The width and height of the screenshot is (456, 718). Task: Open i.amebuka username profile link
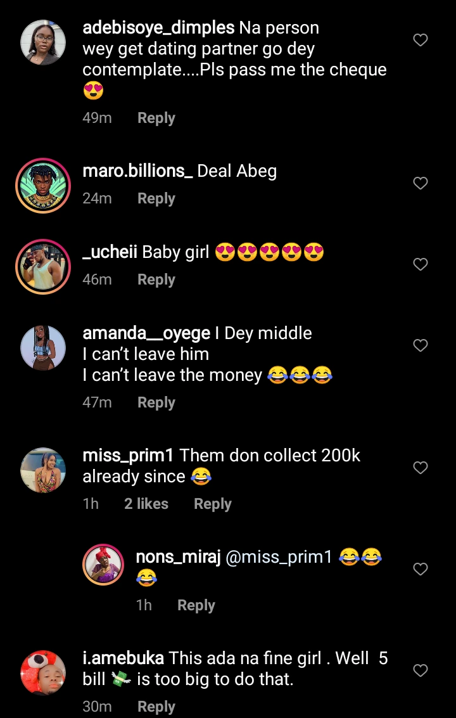(x=123, y=658)
